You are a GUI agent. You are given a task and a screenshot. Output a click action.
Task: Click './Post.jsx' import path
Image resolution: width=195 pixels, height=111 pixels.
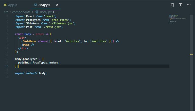pyautogui.click(x=52, y=27)
